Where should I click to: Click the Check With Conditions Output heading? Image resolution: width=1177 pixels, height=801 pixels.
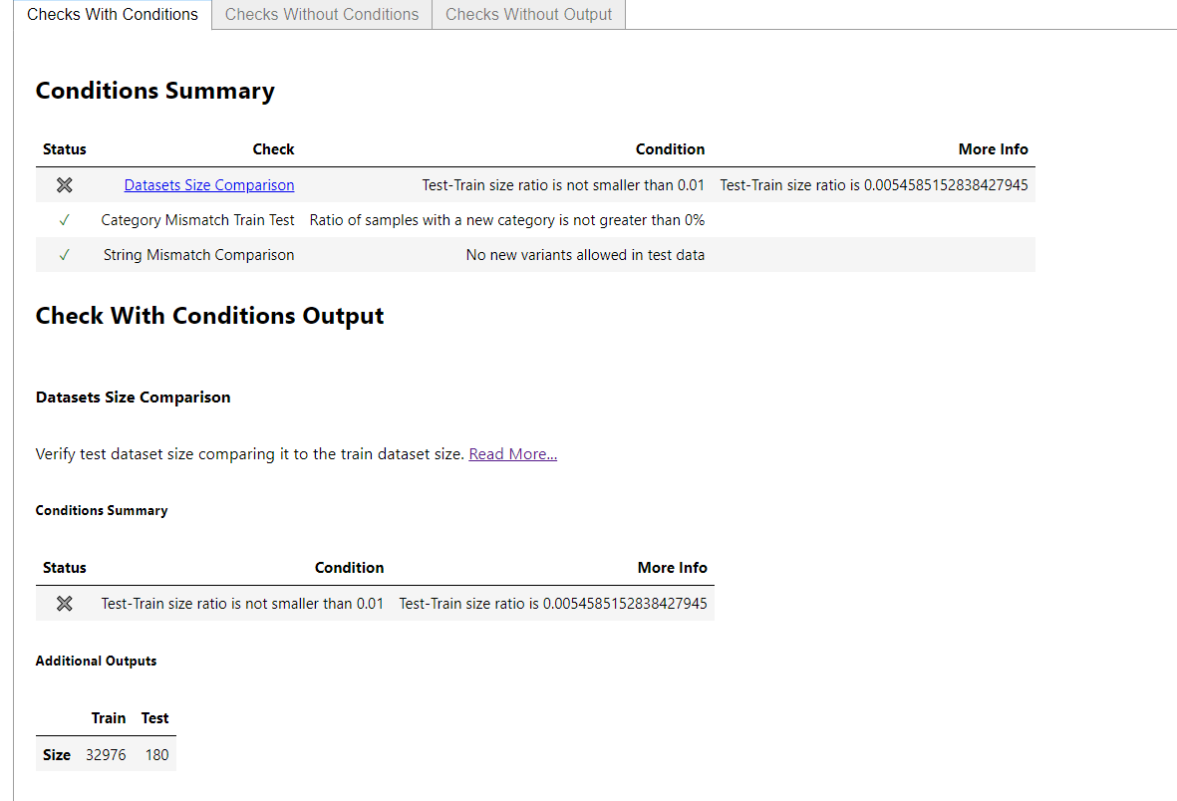pos(209,316)
